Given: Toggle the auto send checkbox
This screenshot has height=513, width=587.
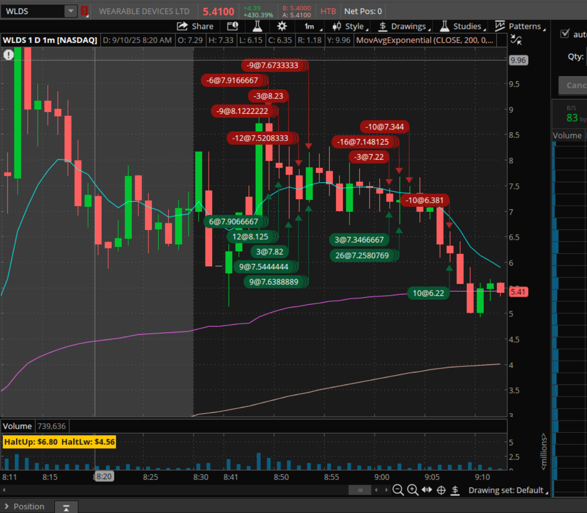Looking at the screenshot, I should 565,34.
